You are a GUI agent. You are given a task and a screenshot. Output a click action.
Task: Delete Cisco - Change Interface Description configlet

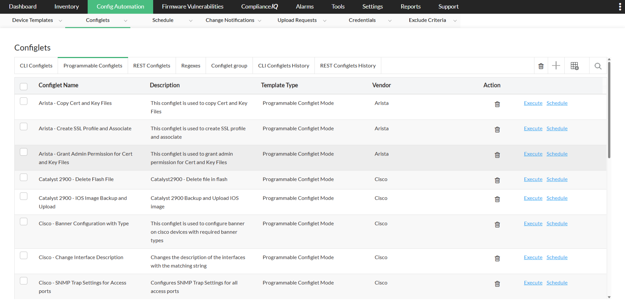point(497,258)
